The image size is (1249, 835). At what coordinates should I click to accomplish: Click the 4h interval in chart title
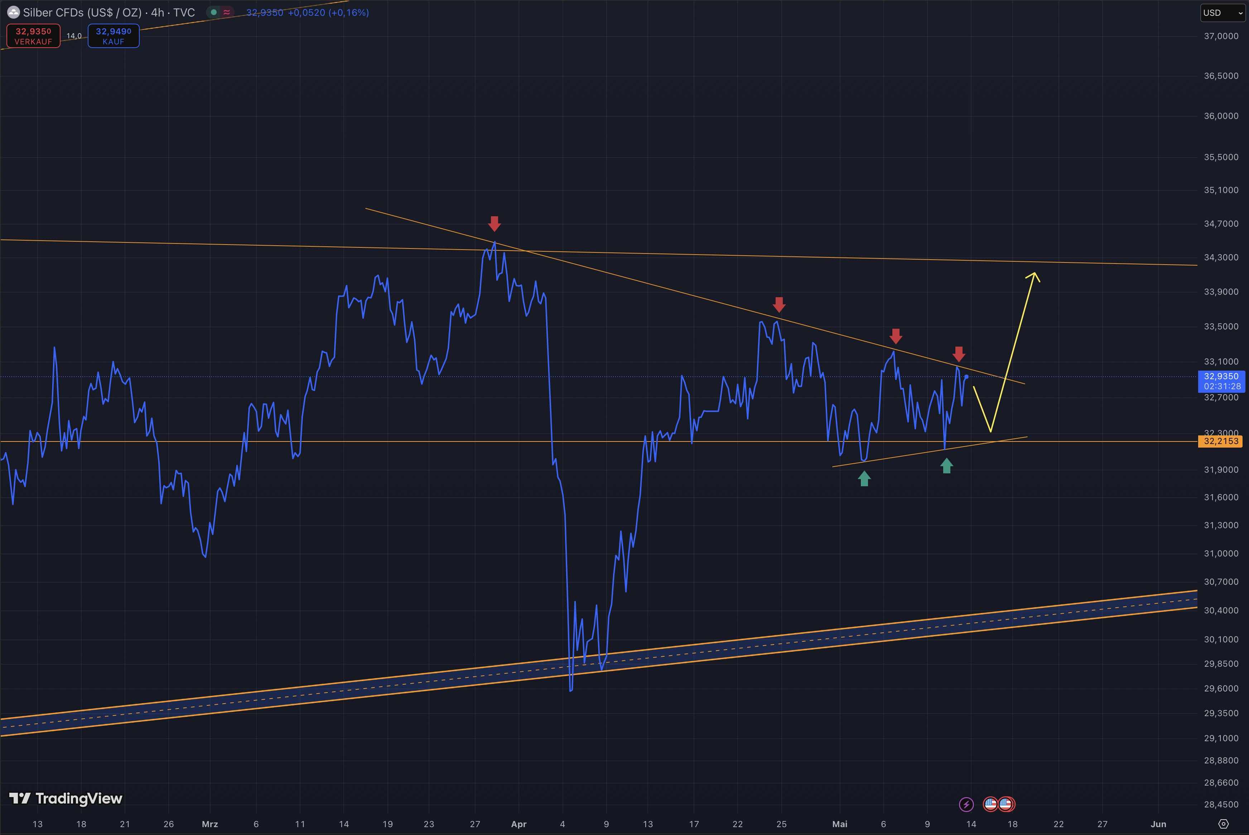click(x=157, y=12)
